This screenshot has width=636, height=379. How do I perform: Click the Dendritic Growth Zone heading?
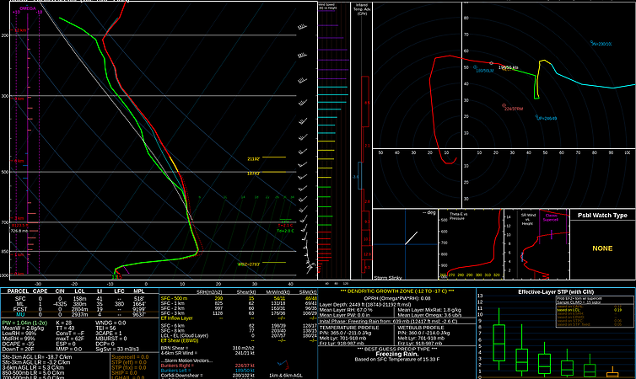click(397, 291)
